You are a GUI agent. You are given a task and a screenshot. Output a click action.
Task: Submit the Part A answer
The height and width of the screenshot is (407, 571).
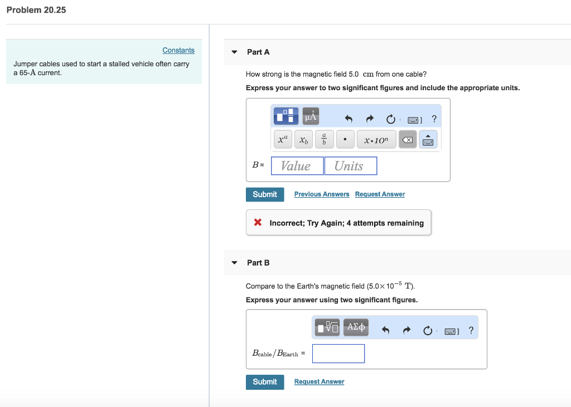pyautogui.click(x=265, y=194)
